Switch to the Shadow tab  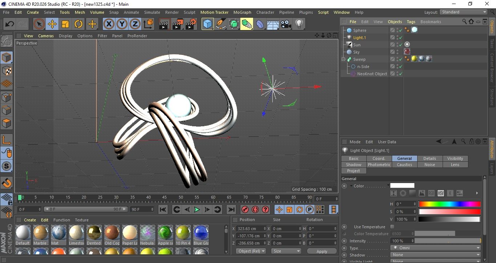click(353, 165)
